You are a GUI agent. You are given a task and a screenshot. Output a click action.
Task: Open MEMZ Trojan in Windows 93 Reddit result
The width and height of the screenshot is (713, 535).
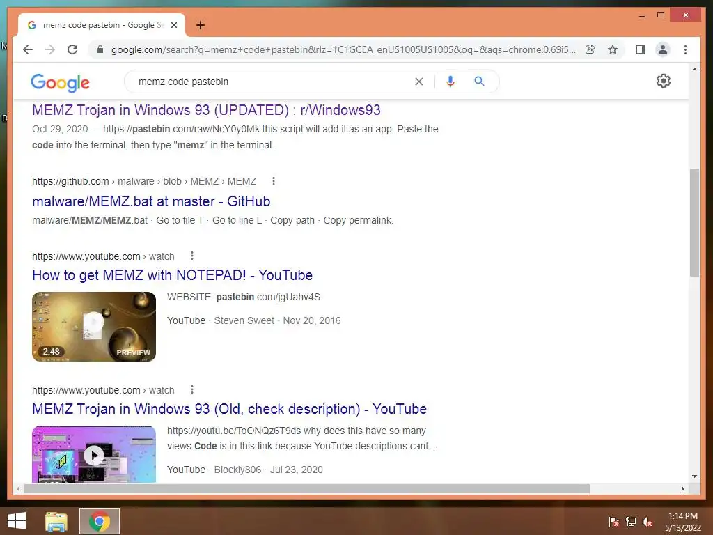coord(206,110)
